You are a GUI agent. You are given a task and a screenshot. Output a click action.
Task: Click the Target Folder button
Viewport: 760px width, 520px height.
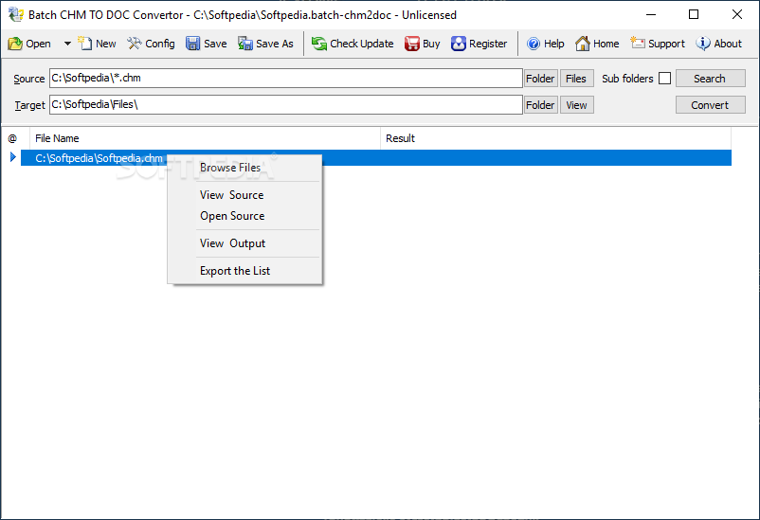click(x=540, y=105)
